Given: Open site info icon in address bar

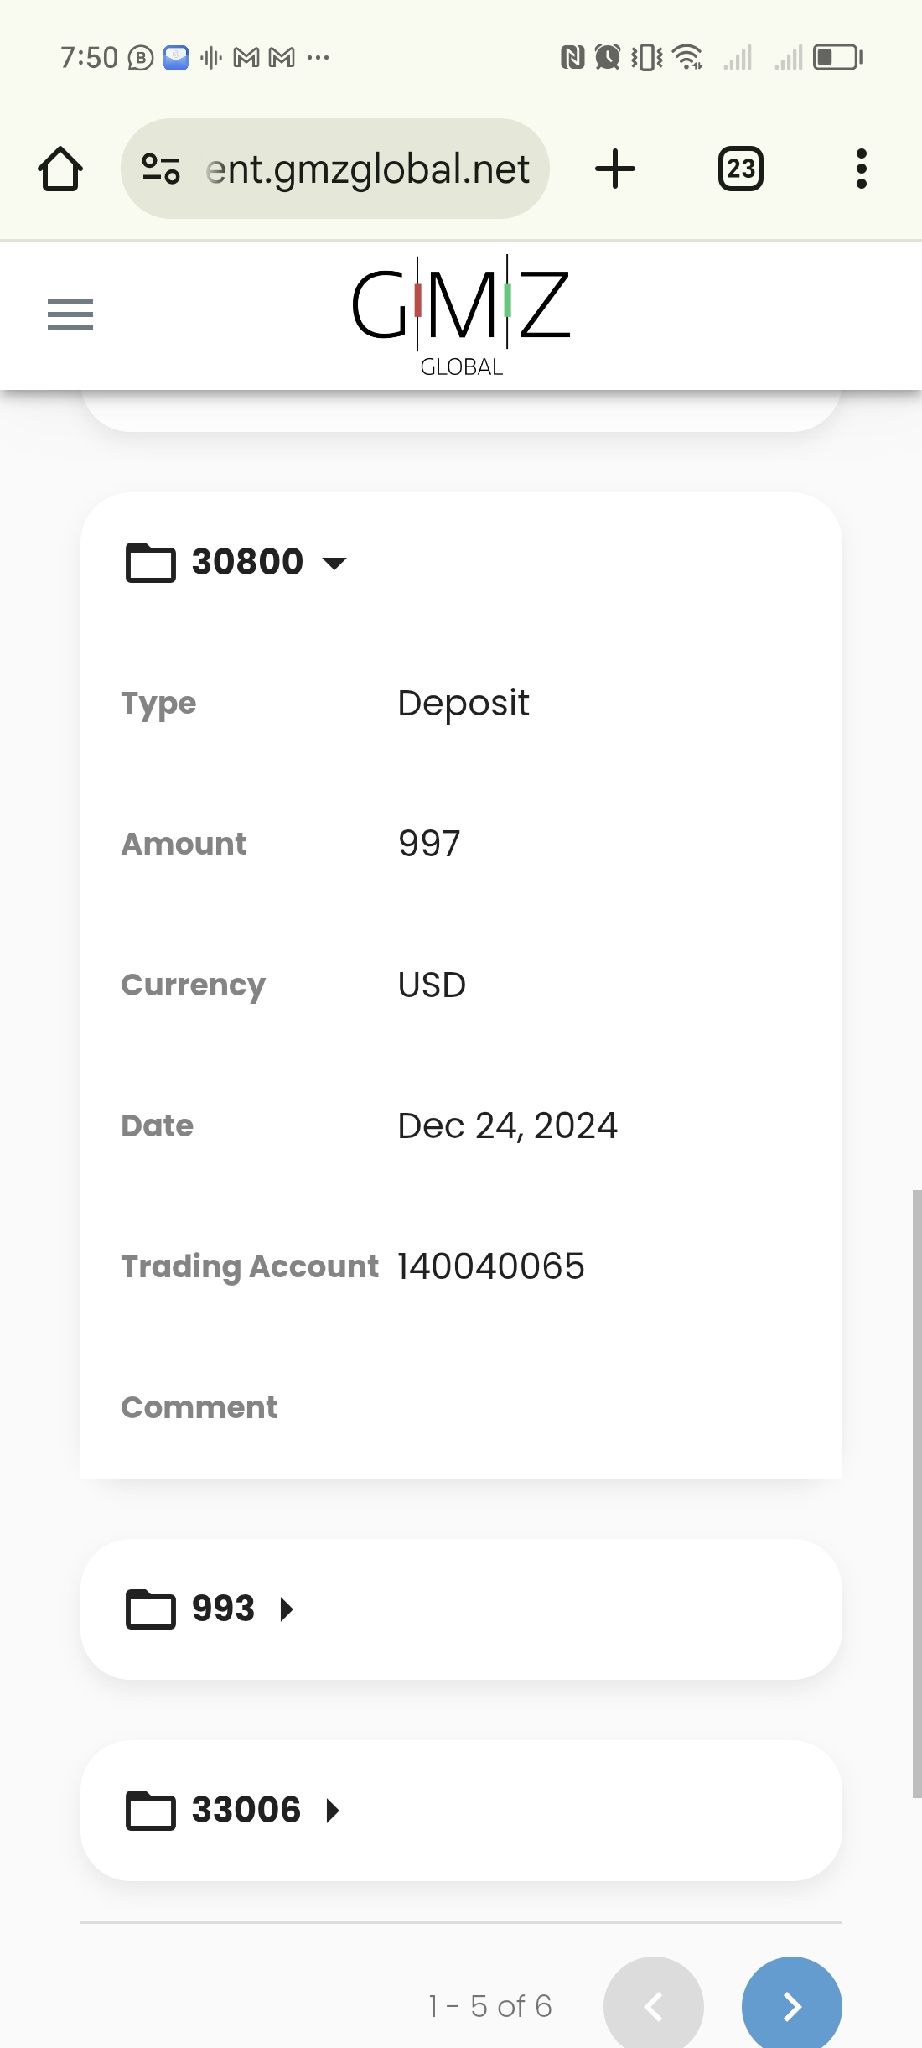Looking at the screenshot, I should (161, 169).
